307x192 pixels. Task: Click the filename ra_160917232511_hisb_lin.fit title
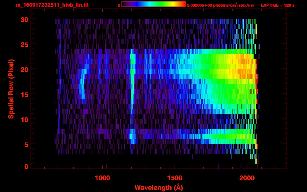pyautogui.click(x=52, y=5)
